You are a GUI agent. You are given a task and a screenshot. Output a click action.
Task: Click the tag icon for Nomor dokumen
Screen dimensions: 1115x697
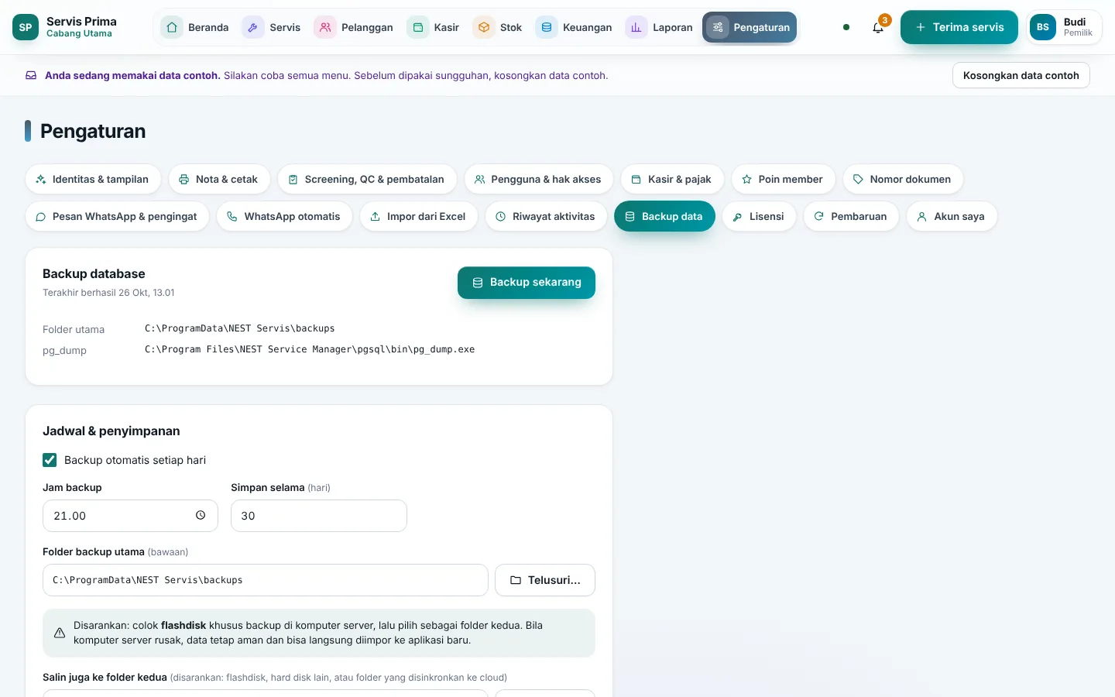click(858, 179)
